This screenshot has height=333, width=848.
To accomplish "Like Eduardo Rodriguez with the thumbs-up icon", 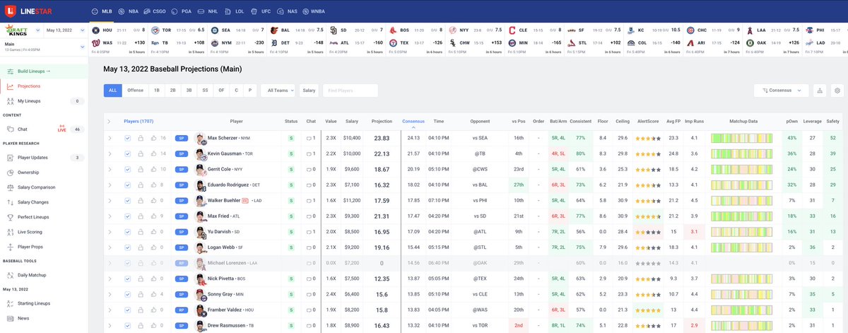I will (x=155, y=185).
